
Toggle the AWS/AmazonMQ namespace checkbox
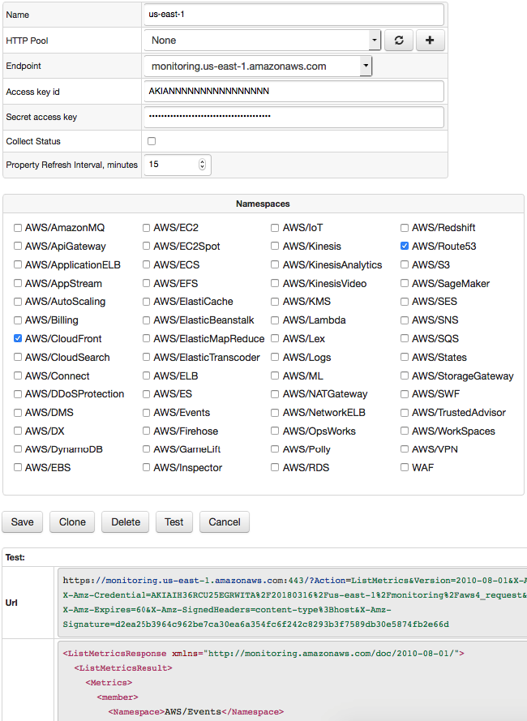(x=18, y=228)
